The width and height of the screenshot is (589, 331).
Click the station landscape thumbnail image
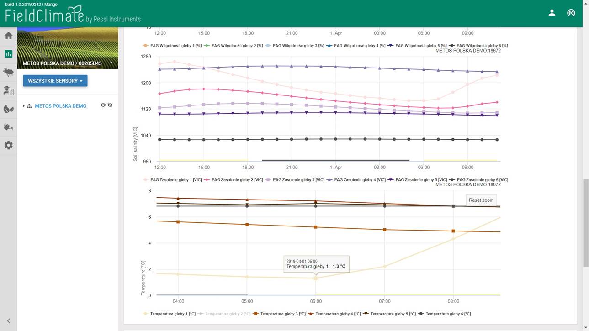68,48
